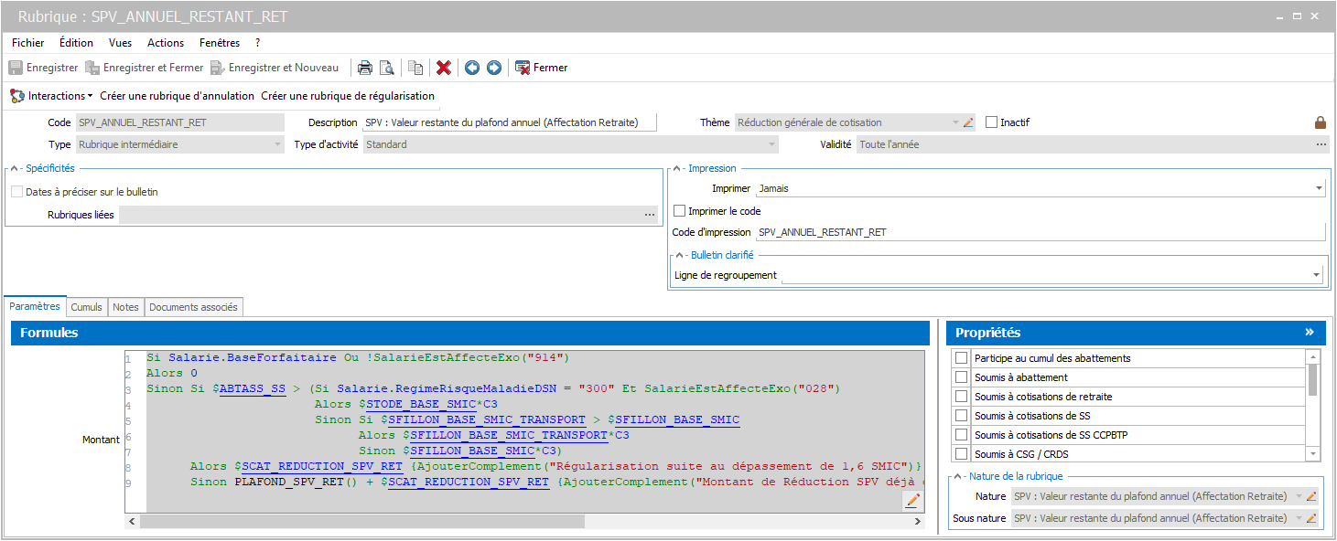The image size is (1337, 541).
Task: Open the Actions menu
Action: 166,43
